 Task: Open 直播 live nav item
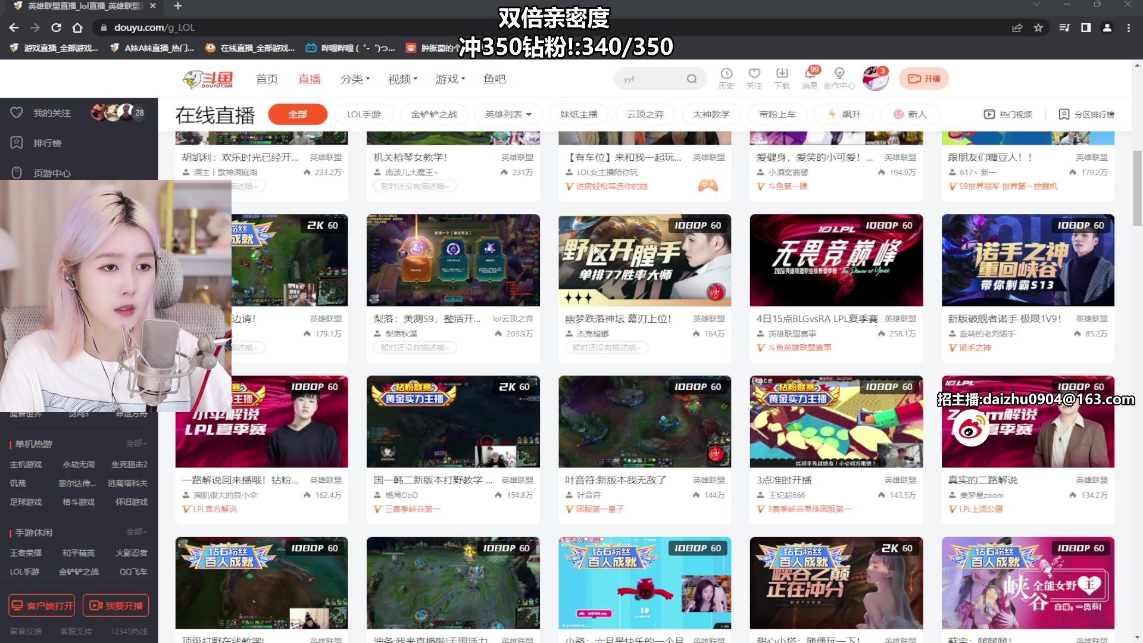tap(309, 79)
